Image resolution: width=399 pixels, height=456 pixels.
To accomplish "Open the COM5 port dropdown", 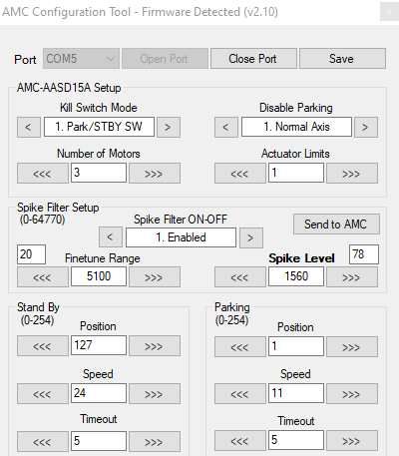I will pyautogui.click(x=81, y=59).
